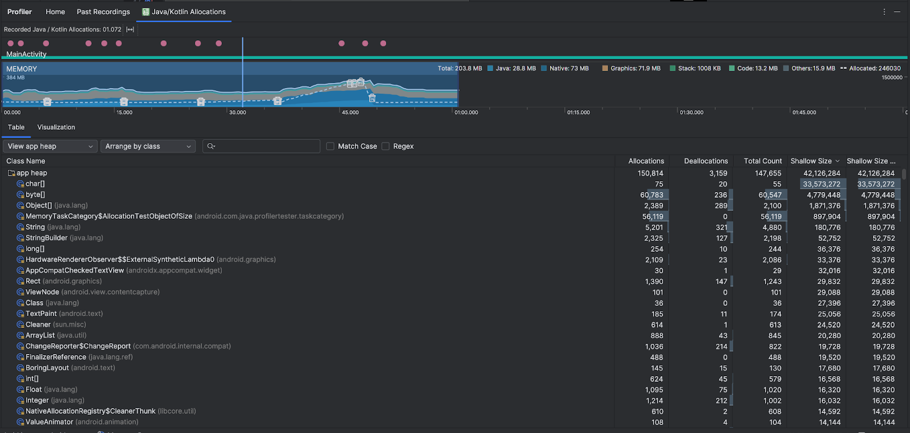The image size is (910, 433).
Task: Hide the Profiler panel with the minimize dash
Action: [897, 12]
